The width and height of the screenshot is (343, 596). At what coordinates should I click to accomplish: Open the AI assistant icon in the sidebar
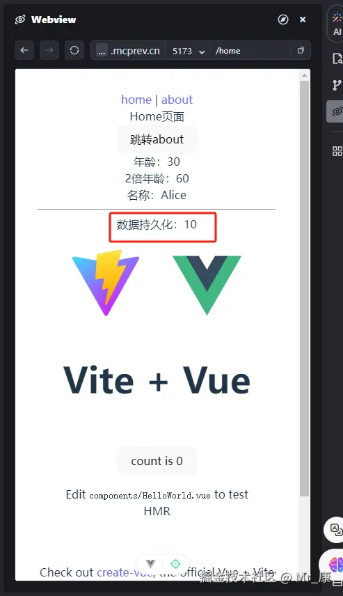[337, 24]
